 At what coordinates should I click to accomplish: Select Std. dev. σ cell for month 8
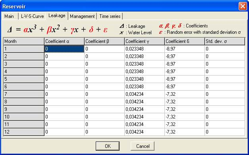pyautogui.click(x=225, y=102)
